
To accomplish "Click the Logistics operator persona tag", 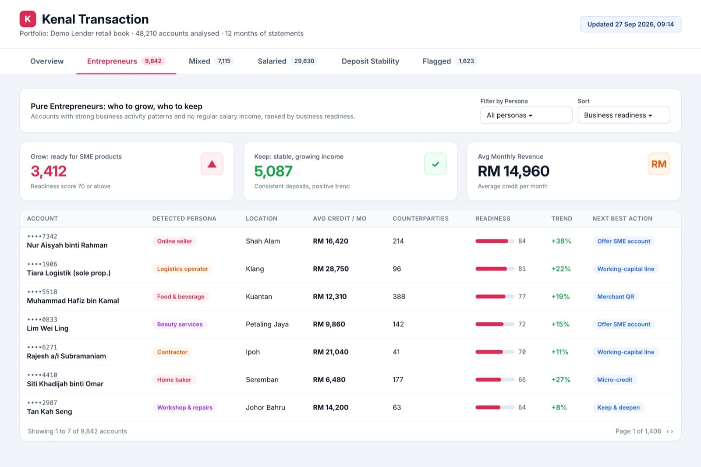I will 182,269.
